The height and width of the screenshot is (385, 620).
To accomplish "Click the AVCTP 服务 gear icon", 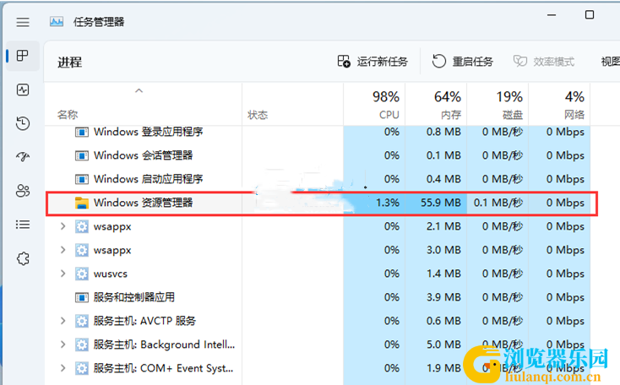I will pyautogui.click(x=82, y=321).
